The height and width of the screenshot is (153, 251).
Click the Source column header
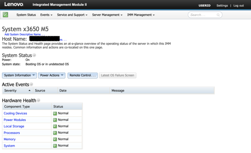[45, 90]
